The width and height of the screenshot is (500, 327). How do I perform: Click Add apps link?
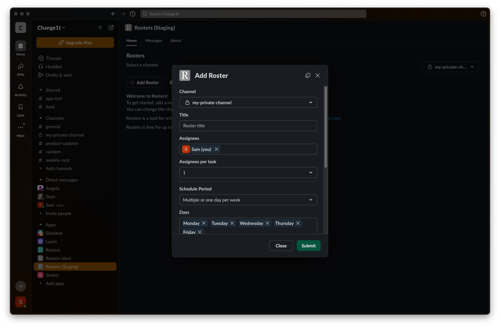click(x=55, y=283)
